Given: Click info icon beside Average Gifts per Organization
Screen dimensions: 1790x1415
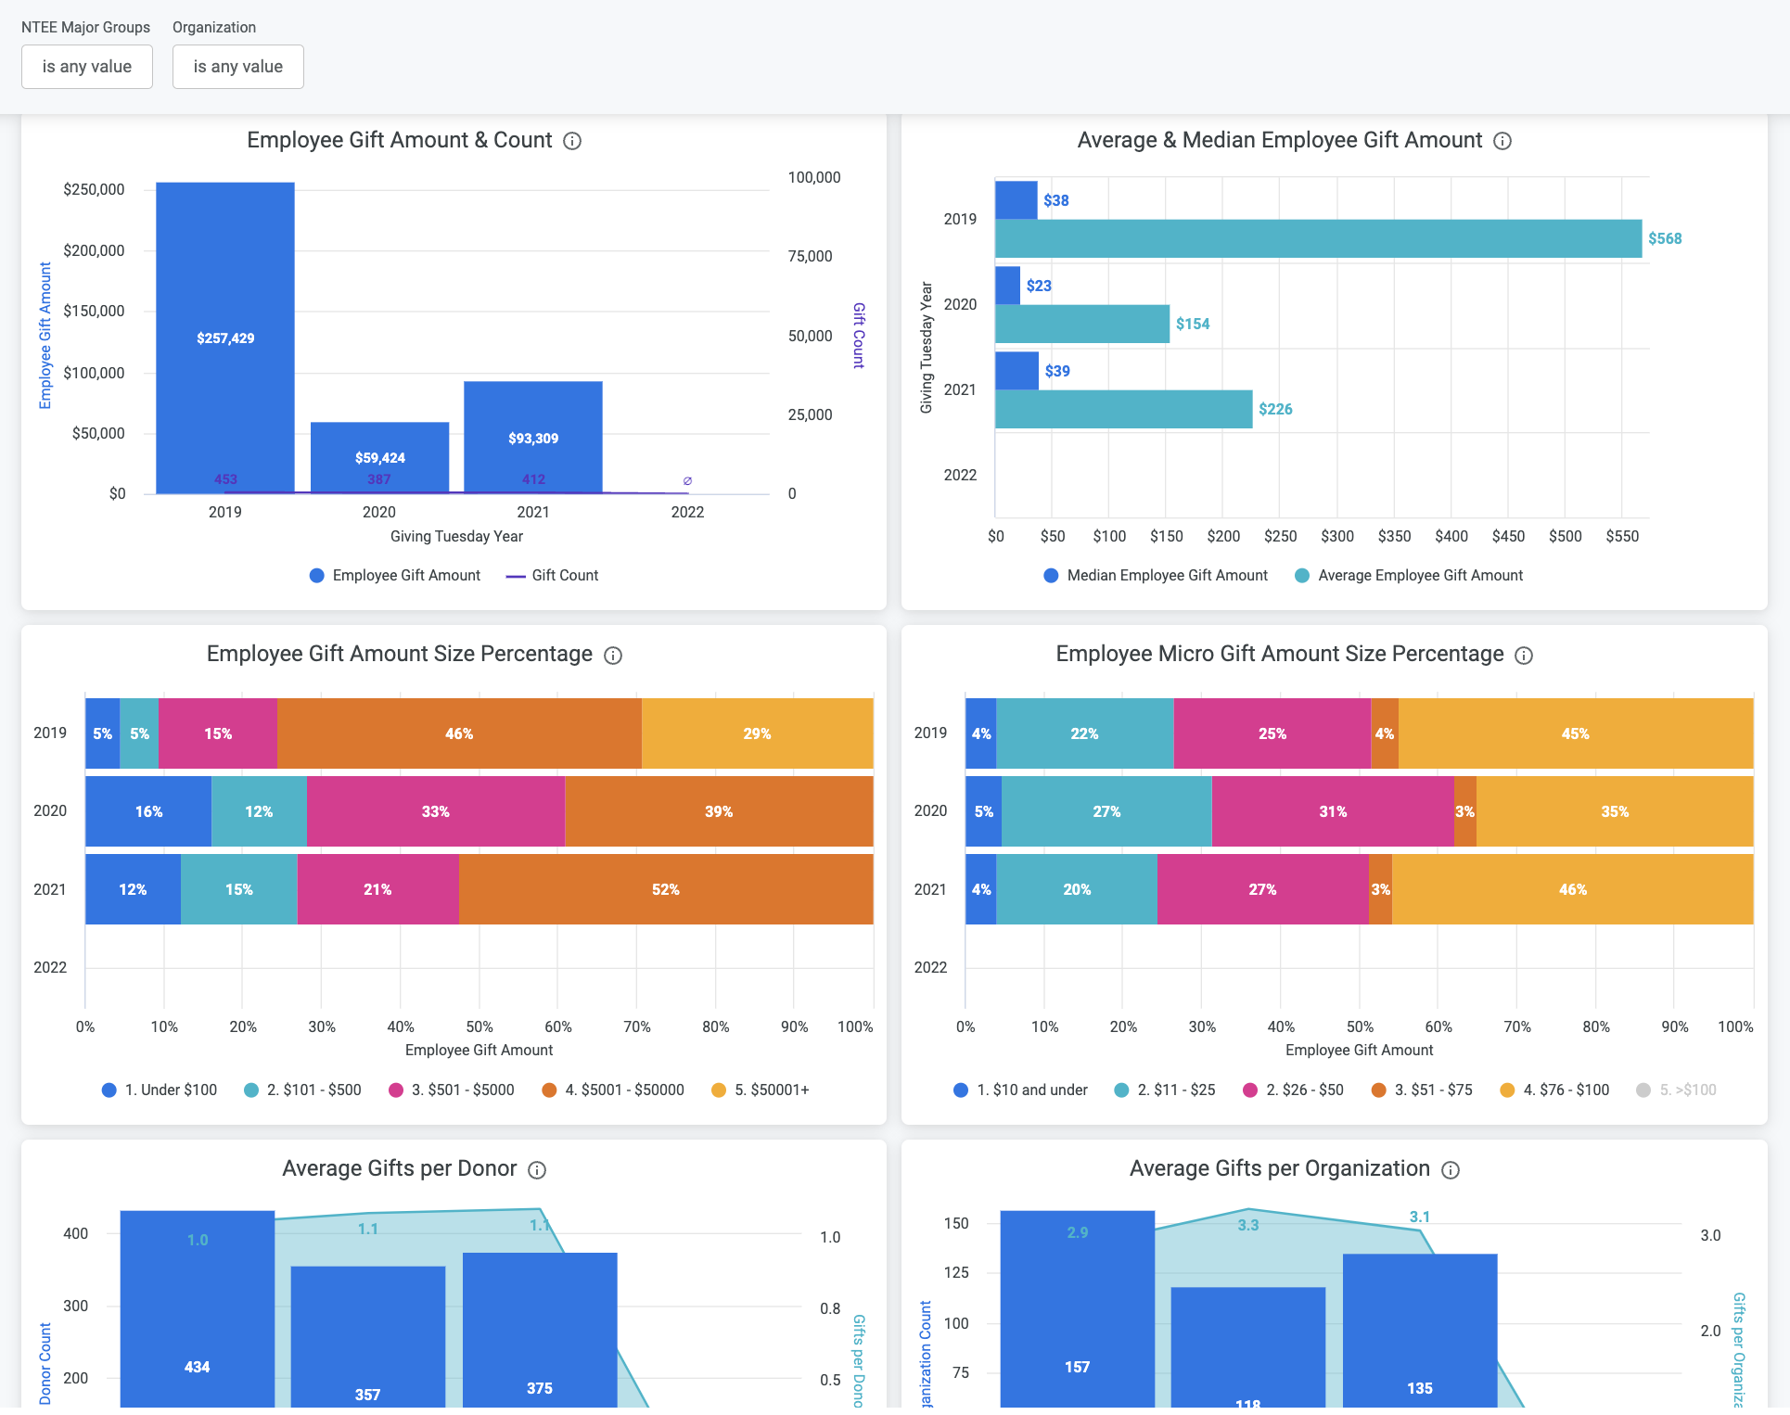Looking at the screenshot, I should click(1451, 1170).
